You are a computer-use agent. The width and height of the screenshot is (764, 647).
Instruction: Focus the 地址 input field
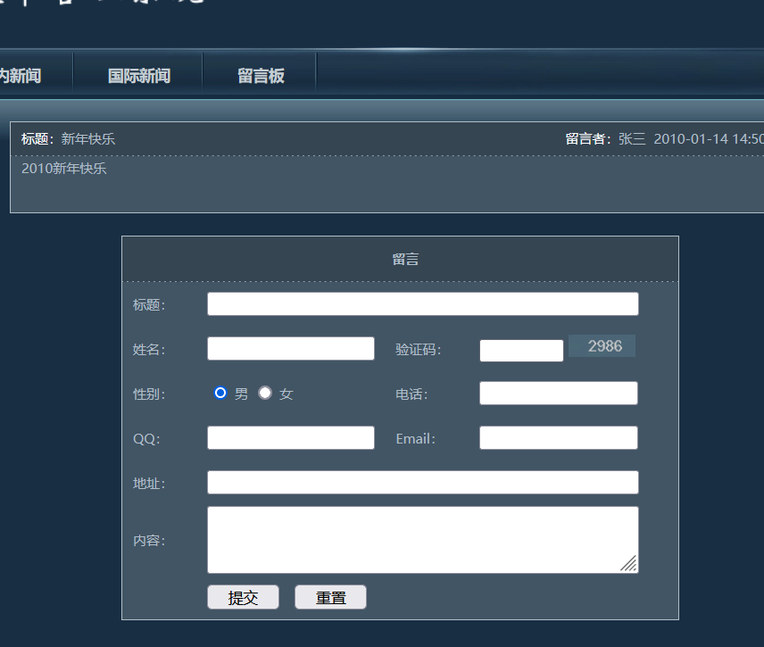[423, 482]
